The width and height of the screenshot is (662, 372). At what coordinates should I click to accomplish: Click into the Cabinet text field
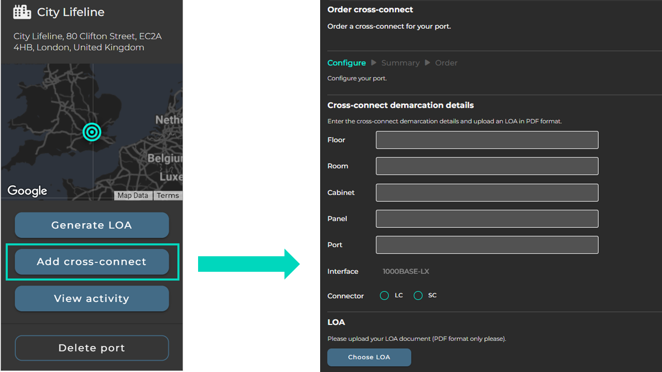(487, 193)
